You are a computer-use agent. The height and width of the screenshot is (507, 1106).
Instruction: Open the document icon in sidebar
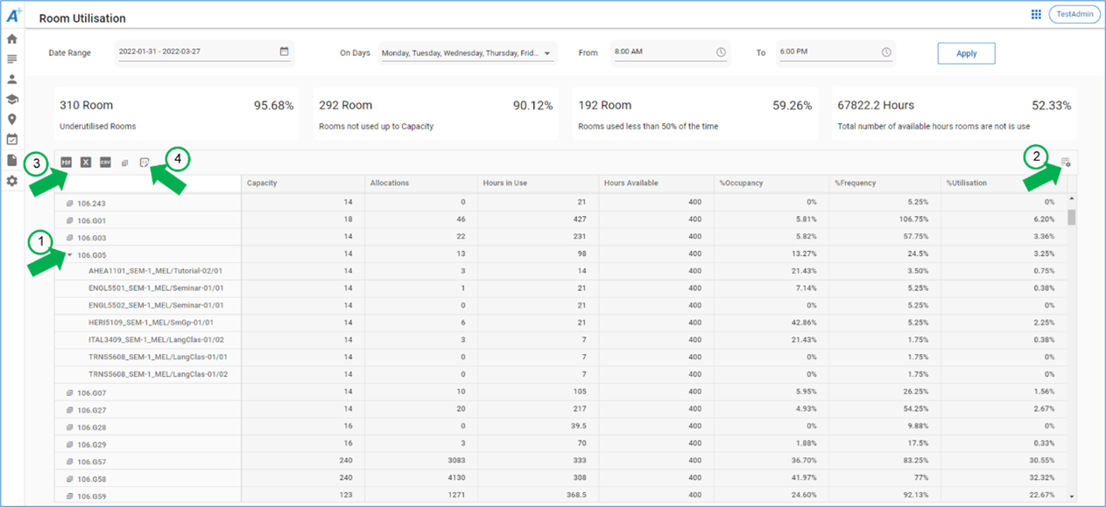coord(12,160)
